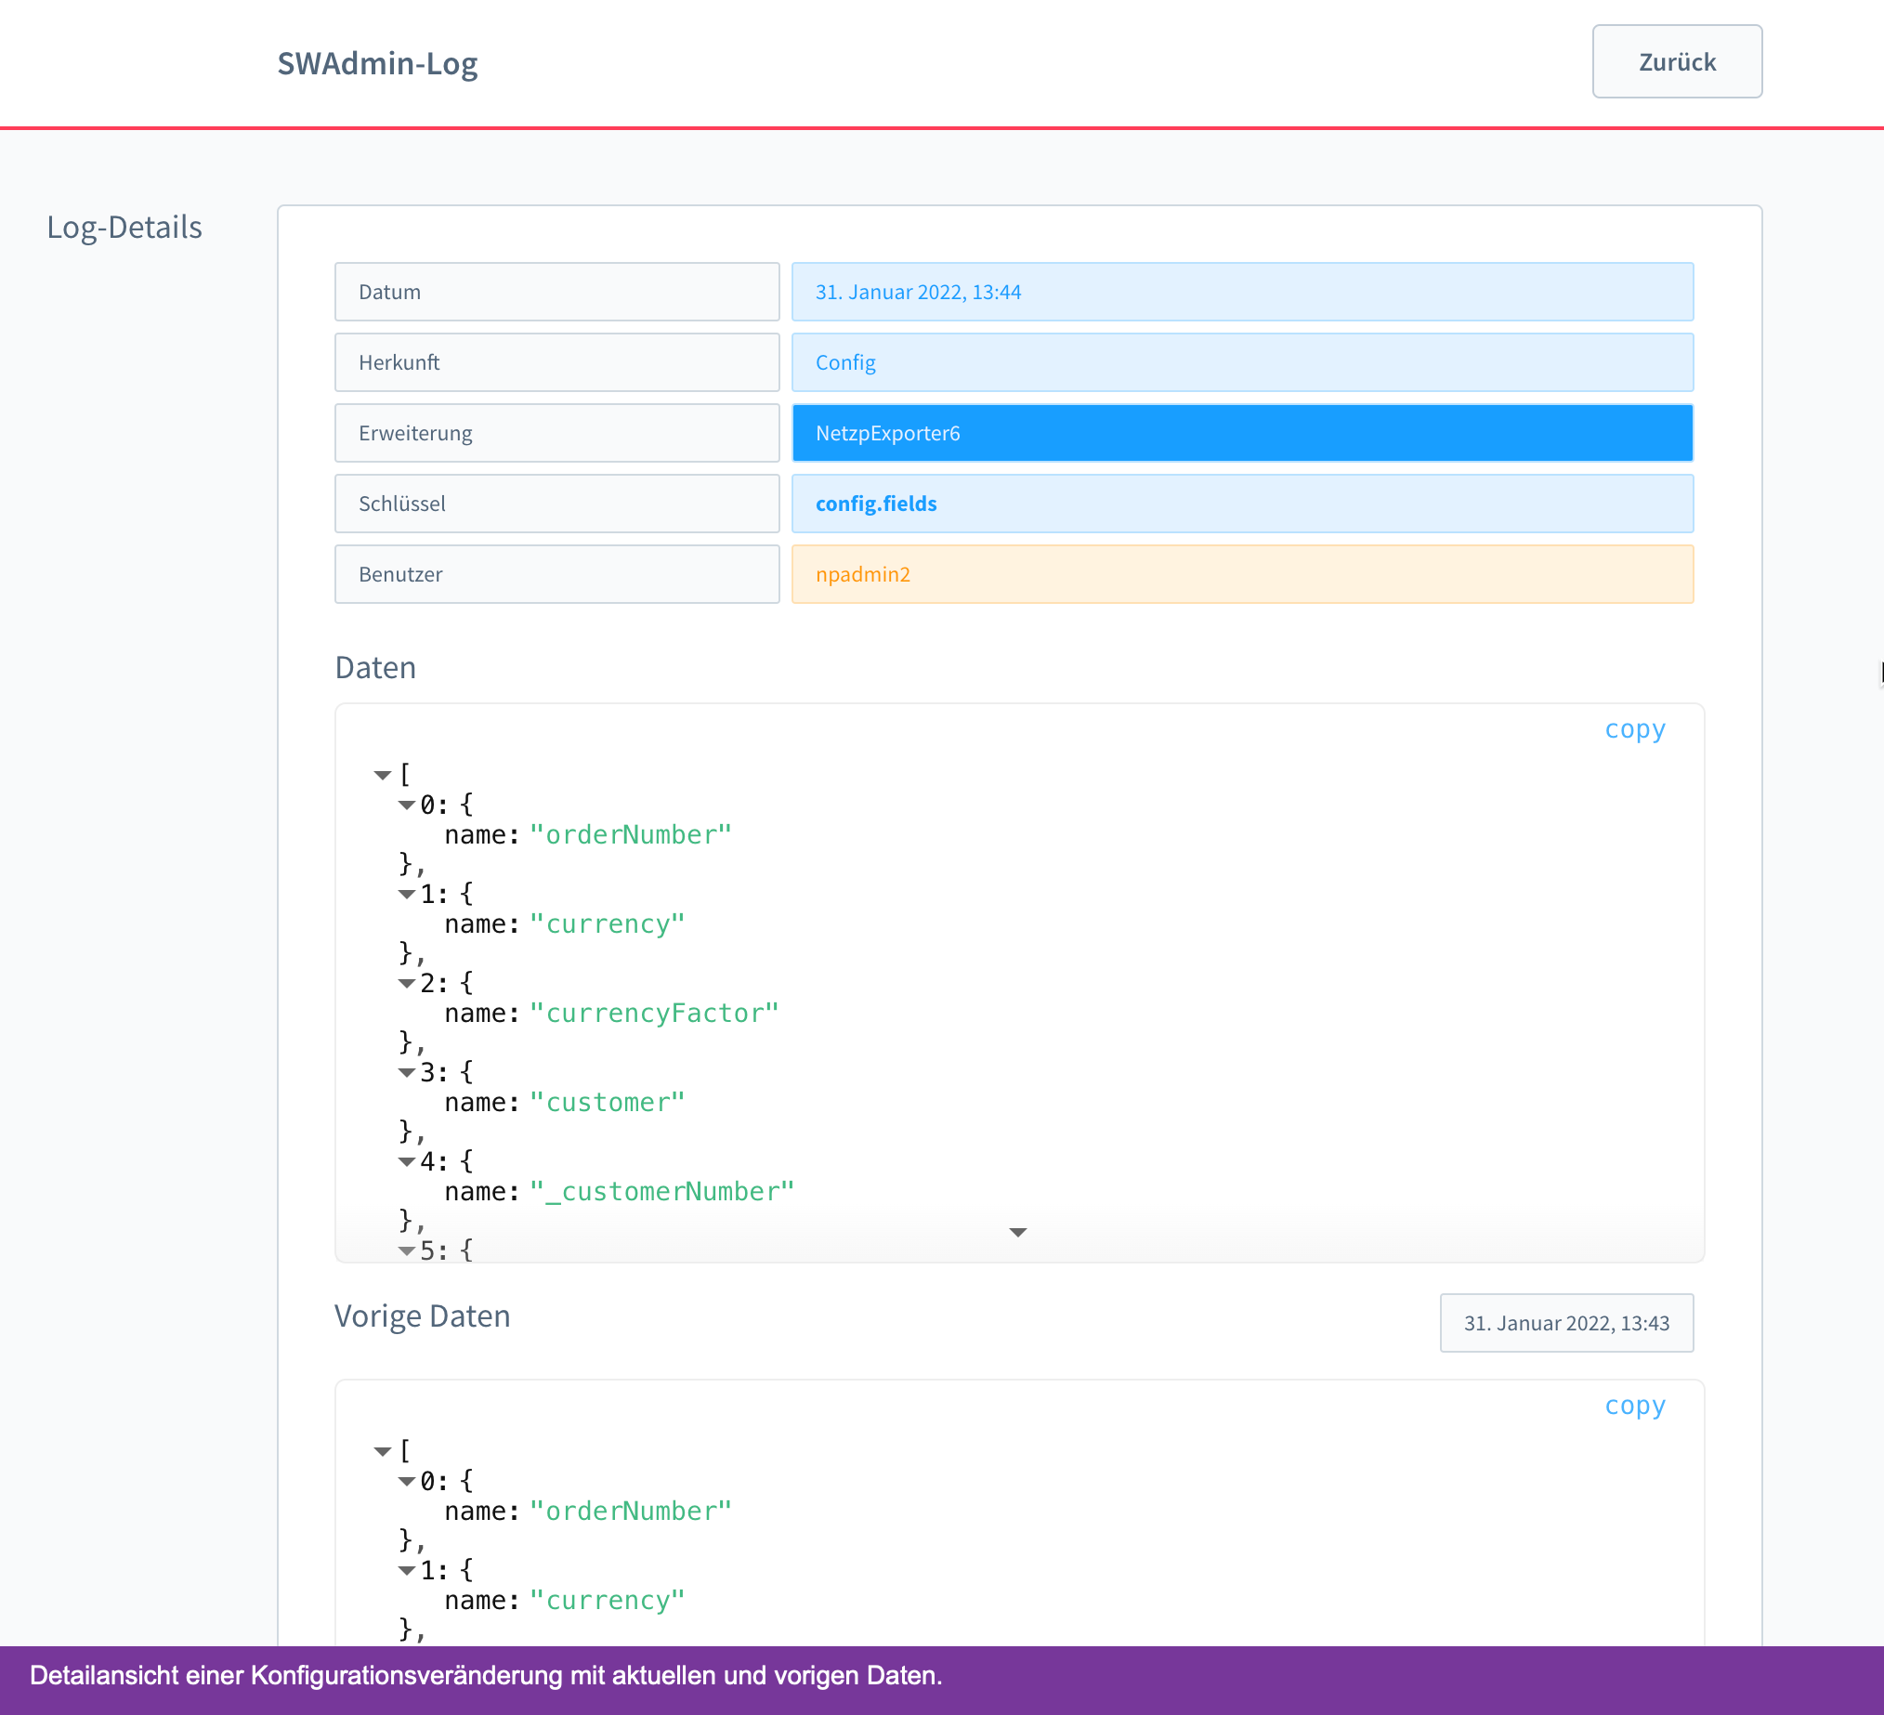
Task: Click the Schlüssel label field
Action: coord(557,504)
